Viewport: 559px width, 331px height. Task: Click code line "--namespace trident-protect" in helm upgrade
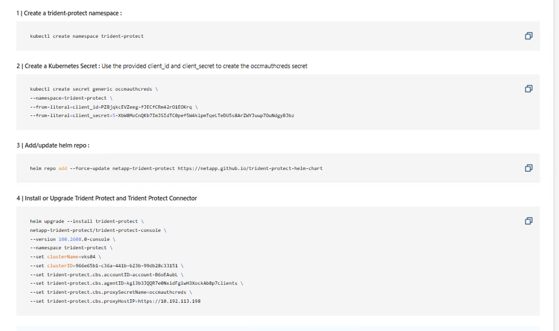(71, 248)
